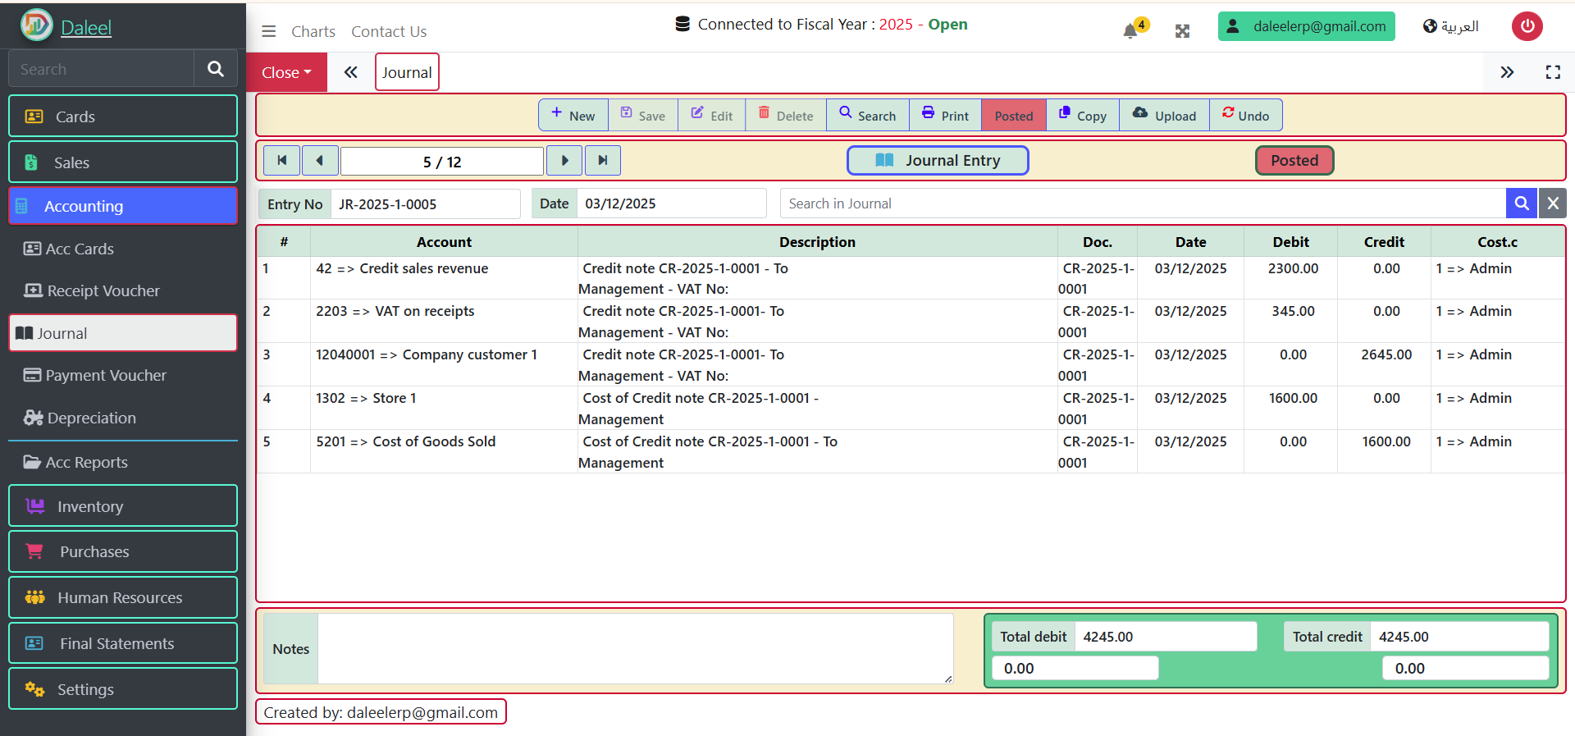Open Payment Voucher from sidebar
1575x736 pixels.
106,375
